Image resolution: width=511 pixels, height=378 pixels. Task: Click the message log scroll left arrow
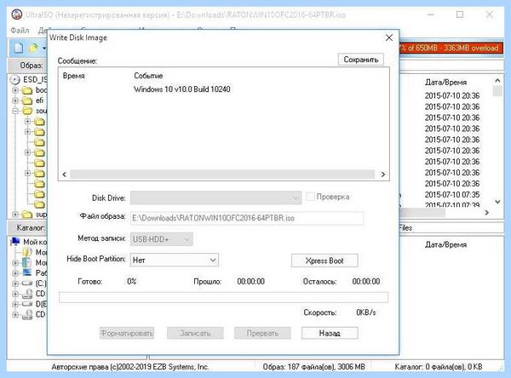[65, 175]
